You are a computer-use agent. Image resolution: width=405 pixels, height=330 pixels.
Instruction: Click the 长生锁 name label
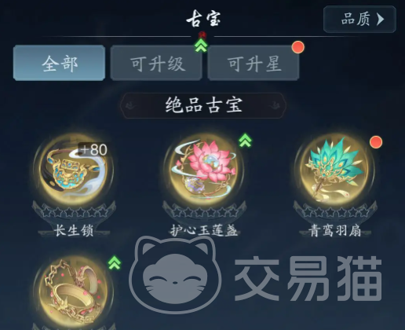74,231
